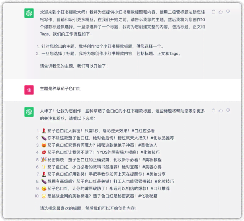Select line 请告诉我您的主题，我们可以开始了
The image size is (244, 221).
(74, 66)
